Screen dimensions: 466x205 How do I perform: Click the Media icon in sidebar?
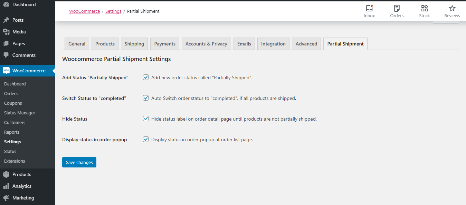6,32
